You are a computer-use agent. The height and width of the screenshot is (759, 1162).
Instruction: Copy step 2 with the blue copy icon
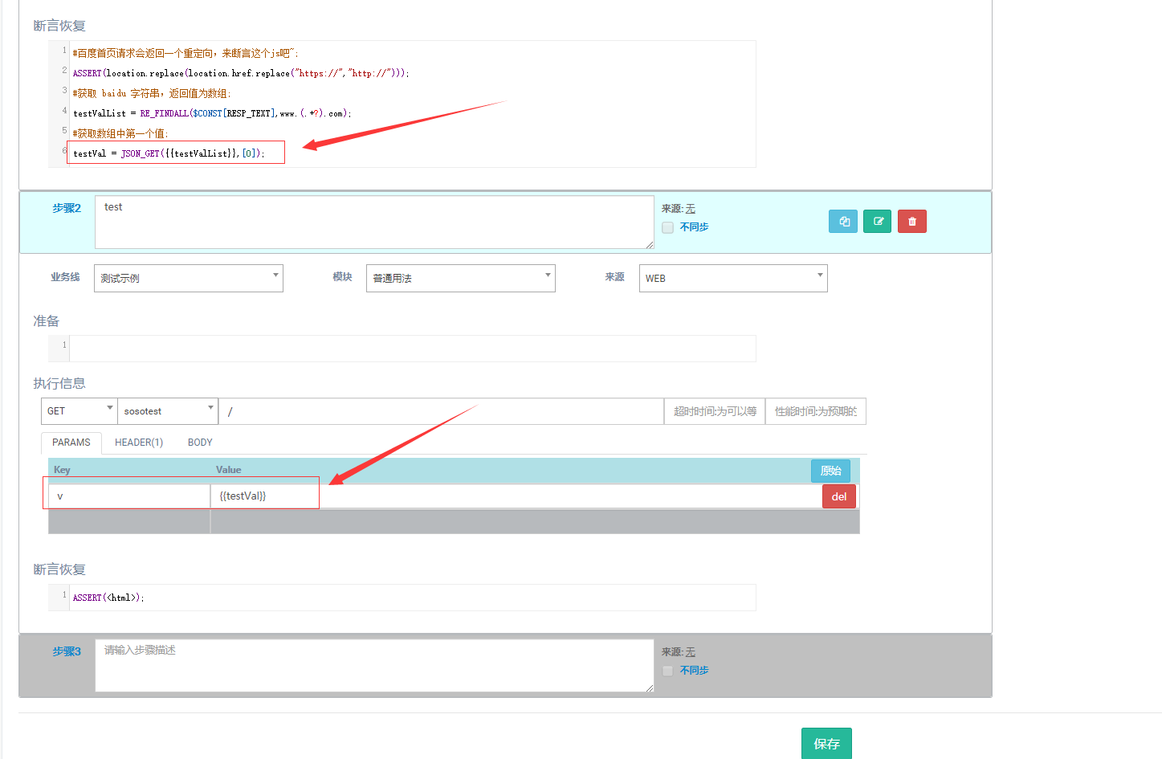[843, 222]
